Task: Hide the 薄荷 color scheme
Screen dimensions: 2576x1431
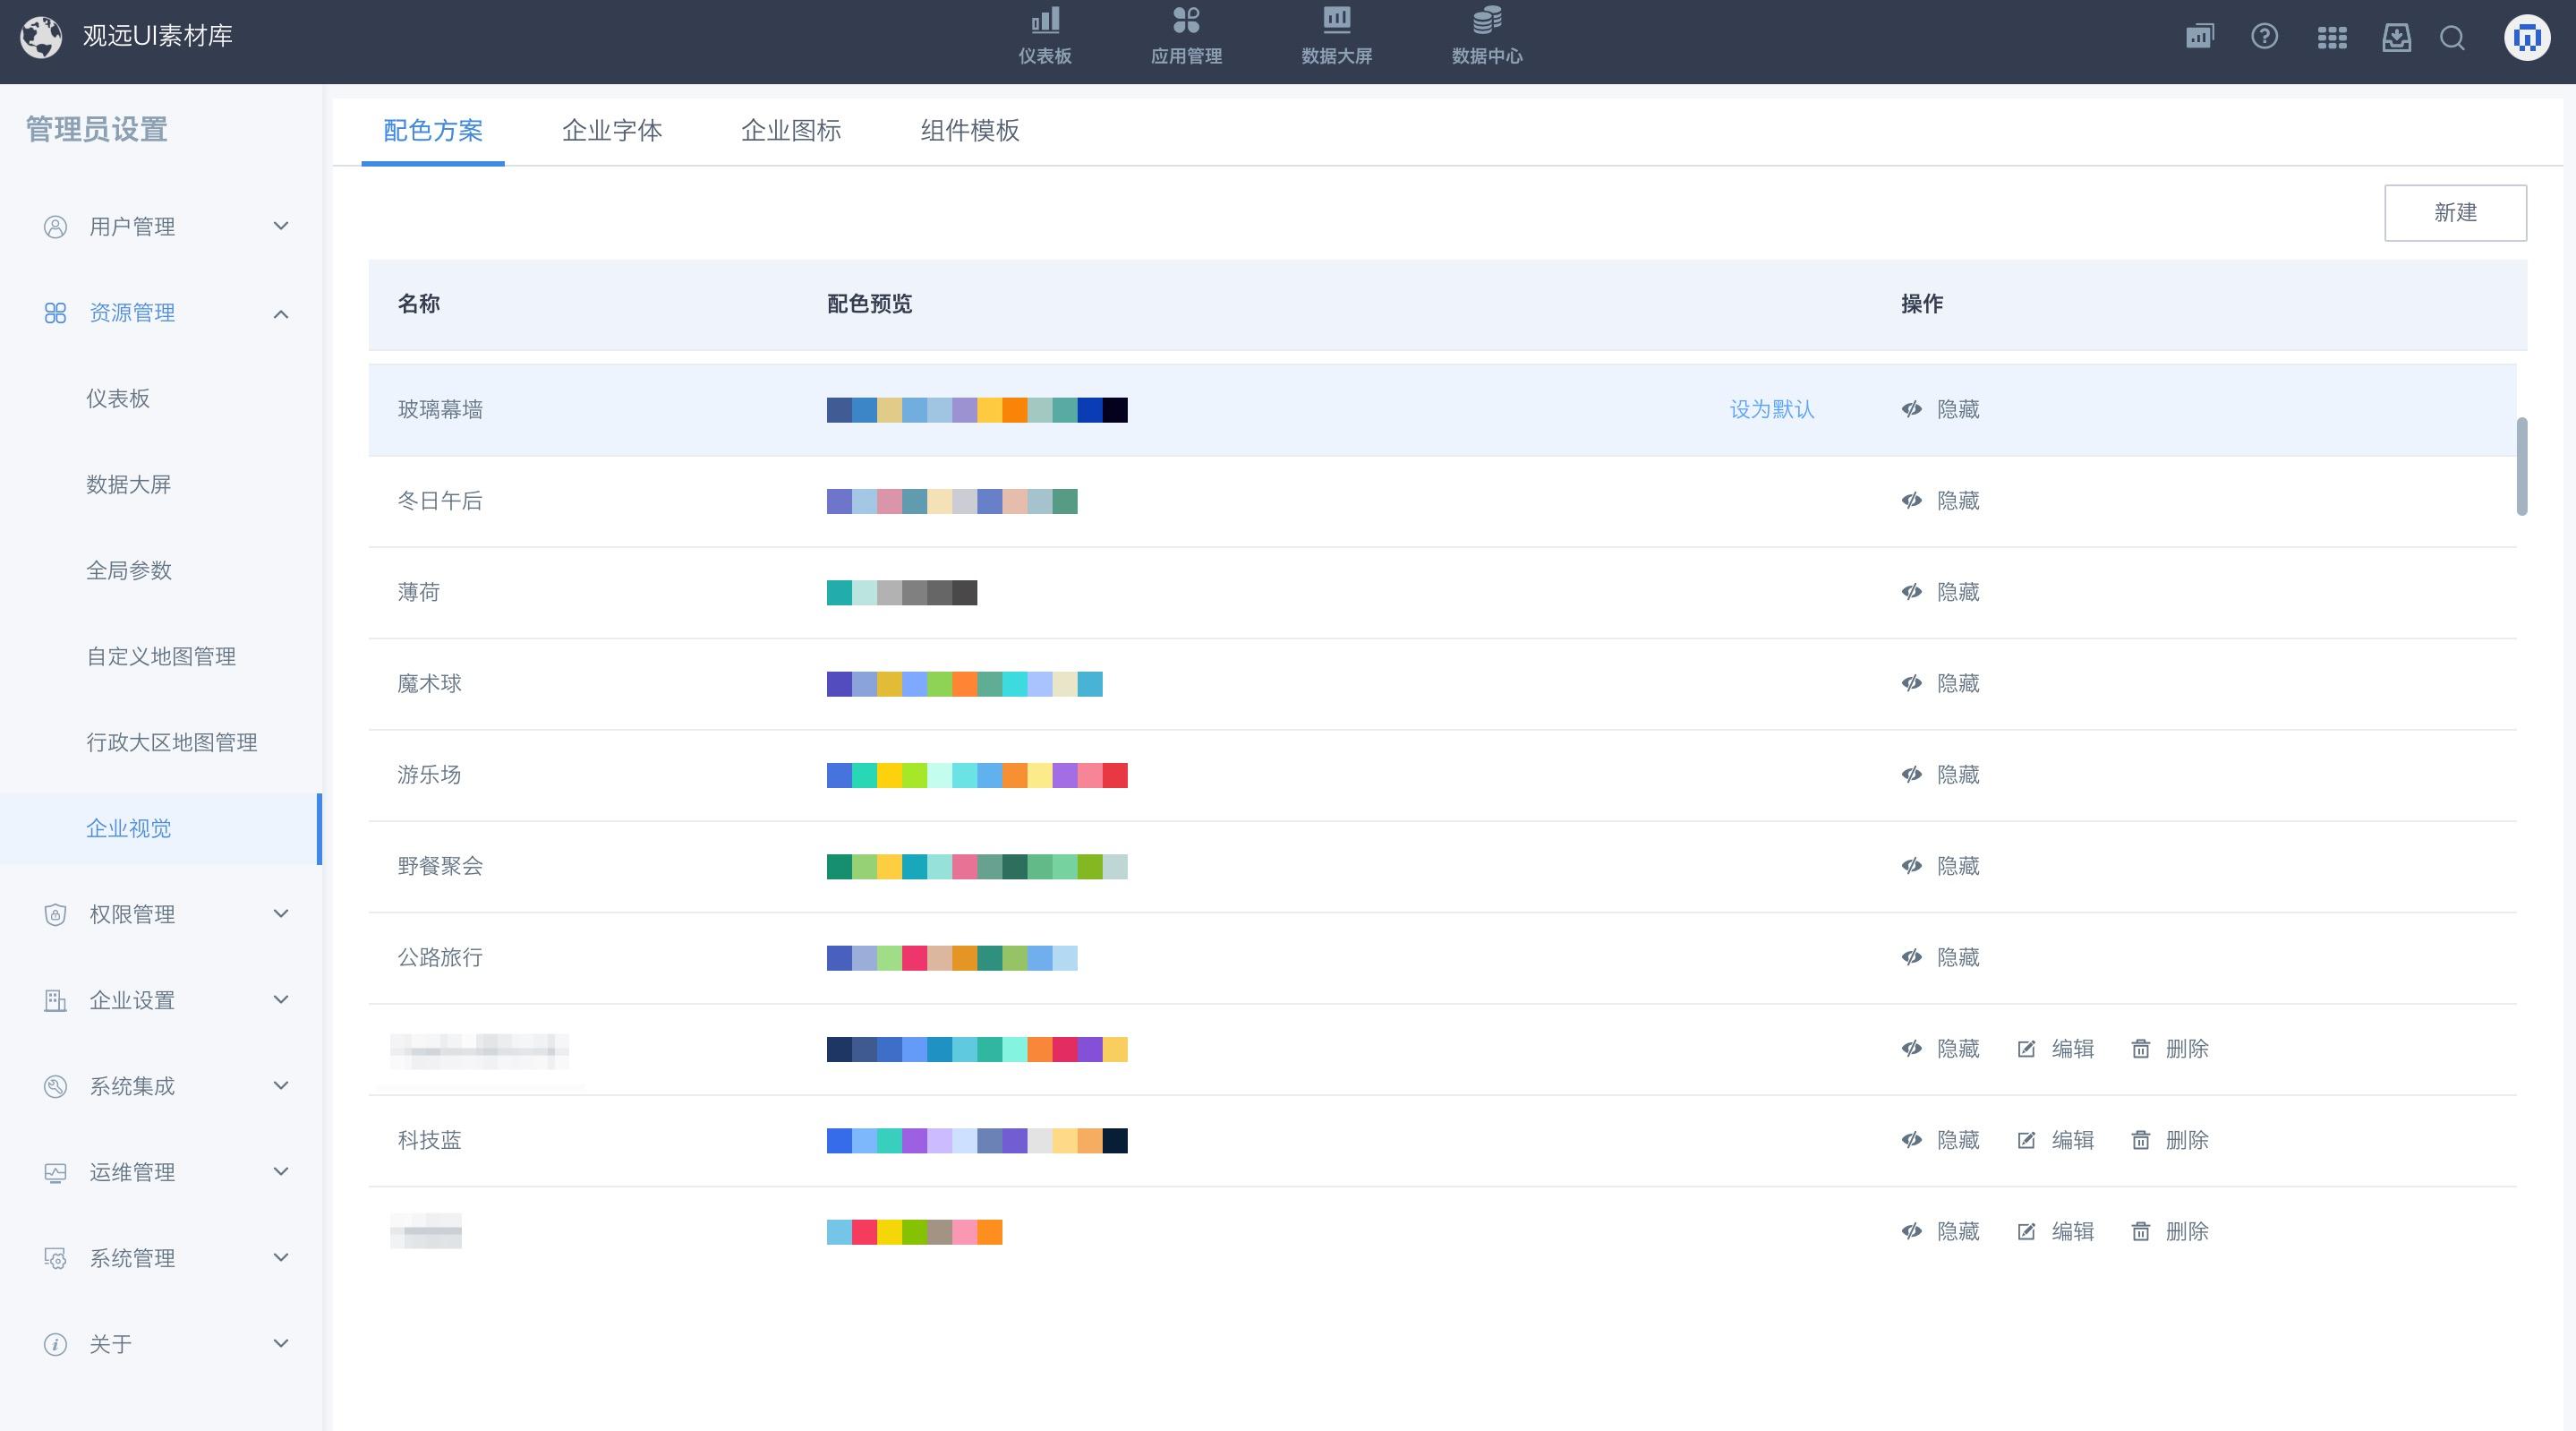Action: coord(1940,593)
